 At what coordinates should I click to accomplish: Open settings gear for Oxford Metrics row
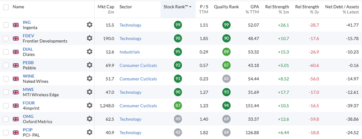click(x=89, y=119)
